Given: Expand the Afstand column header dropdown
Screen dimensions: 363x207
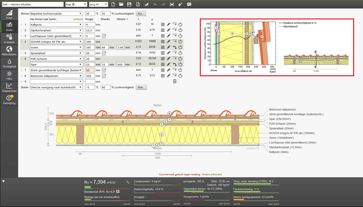Looking at the screenshot, I should click(x=122, y=19).
